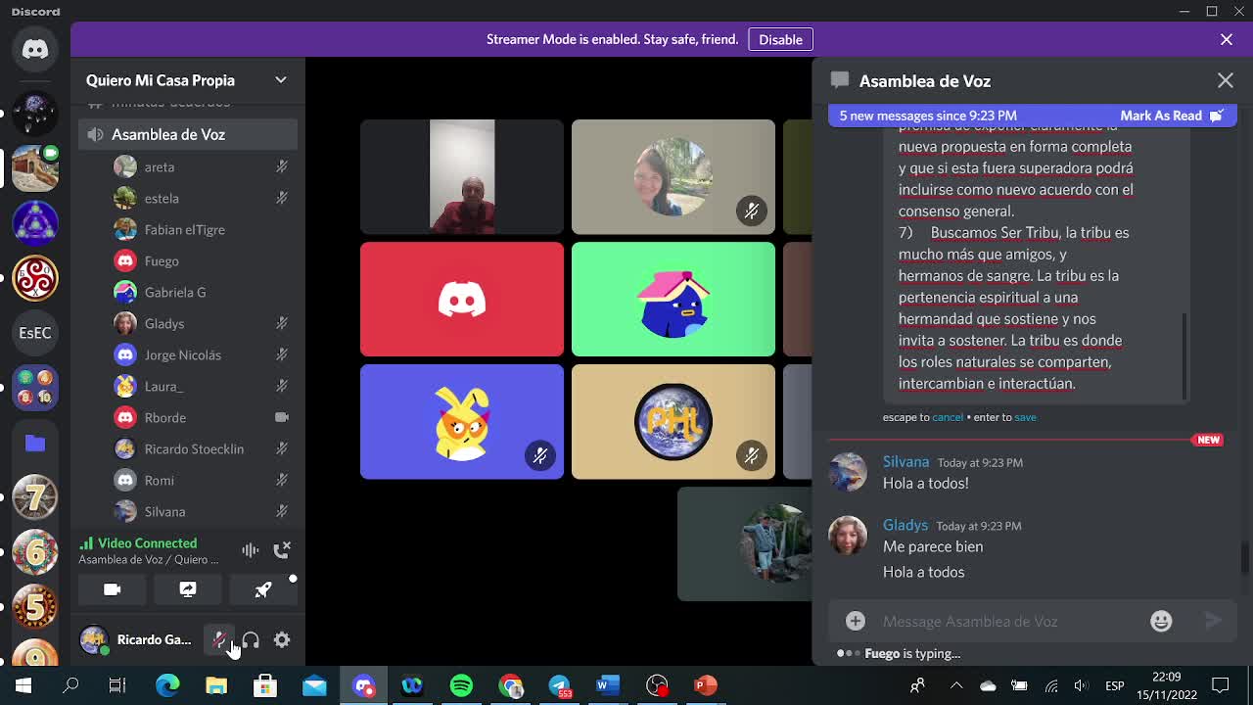Select user areta in voice list

(202, 166)
